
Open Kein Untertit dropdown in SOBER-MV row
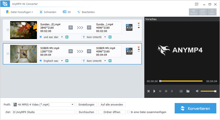[94, 61]
